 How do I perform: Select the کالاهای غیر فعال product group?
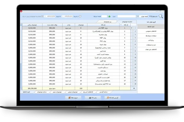coord(151,49)
